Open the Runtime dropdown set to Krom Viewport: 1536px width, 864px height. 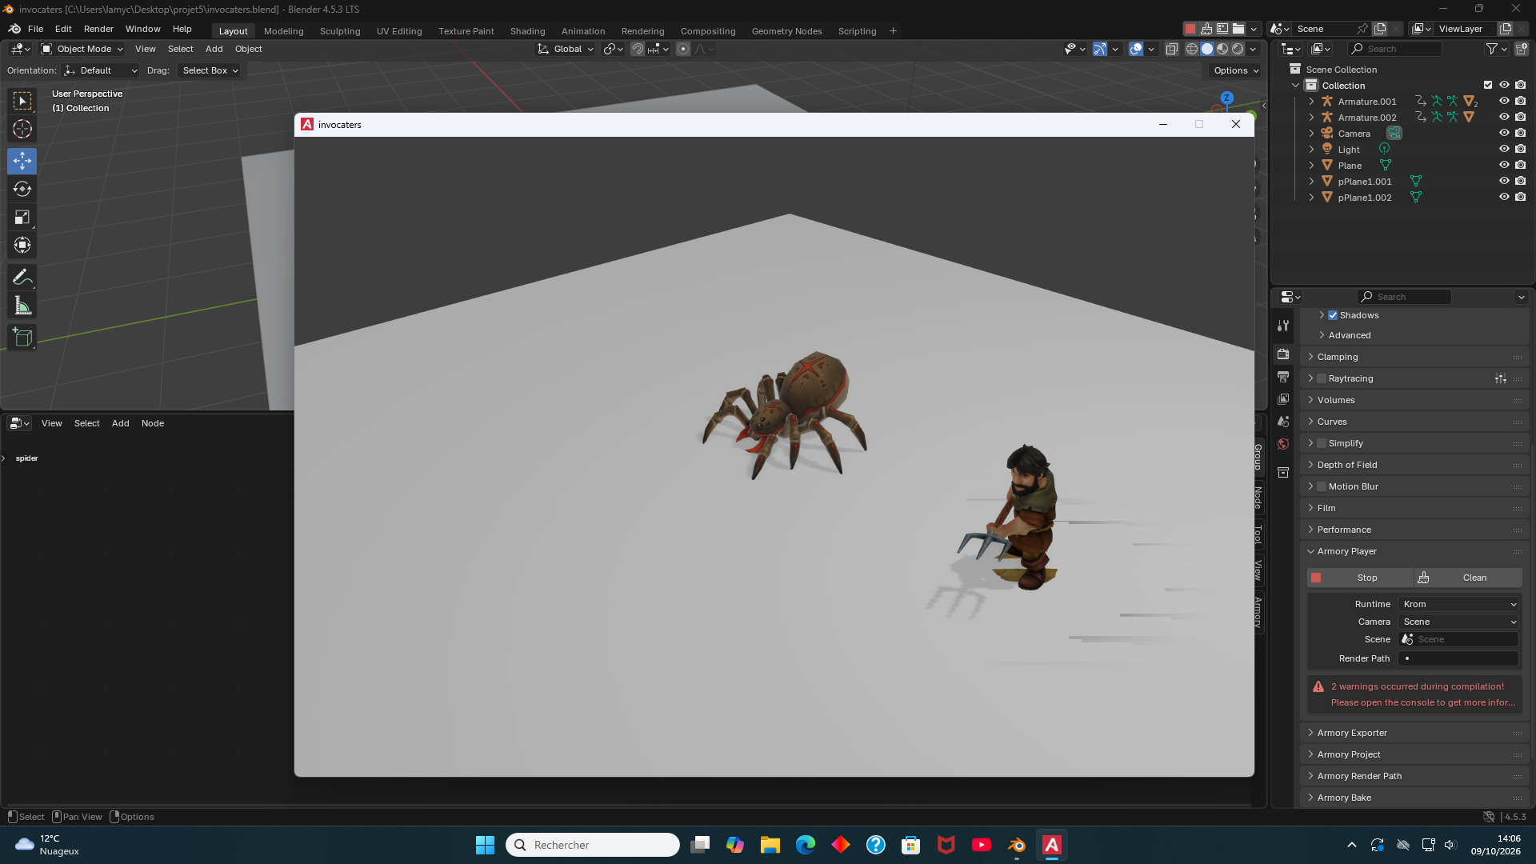pyautogui.click(x=1459, y=604)
